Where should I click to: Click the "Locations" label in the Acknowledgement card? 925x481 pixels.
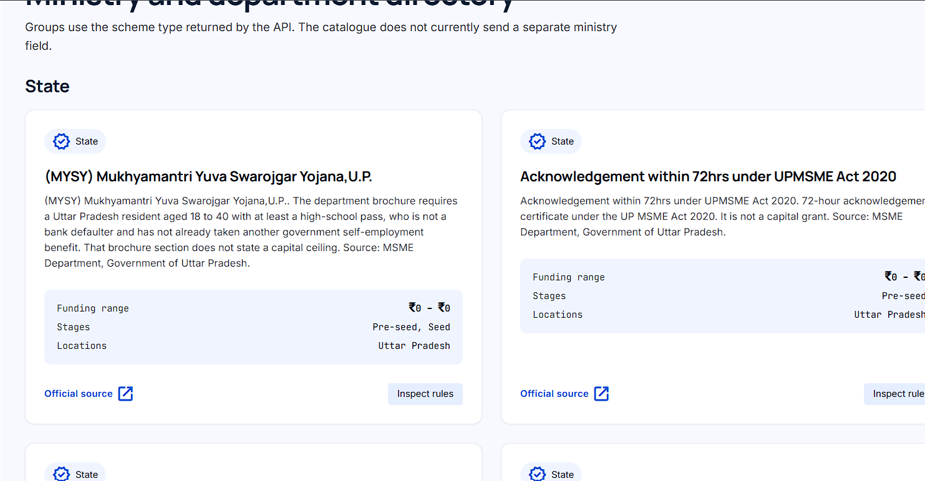558,315
